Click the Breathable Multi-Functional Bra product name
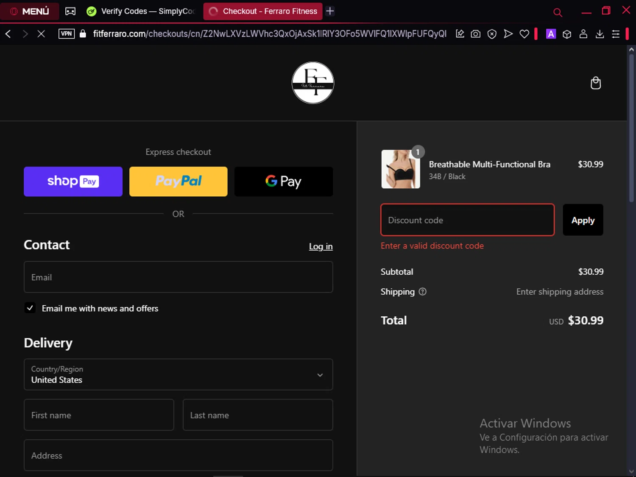Image resolution: width=636 pixels, height=477 pixels. click(489, 165)
